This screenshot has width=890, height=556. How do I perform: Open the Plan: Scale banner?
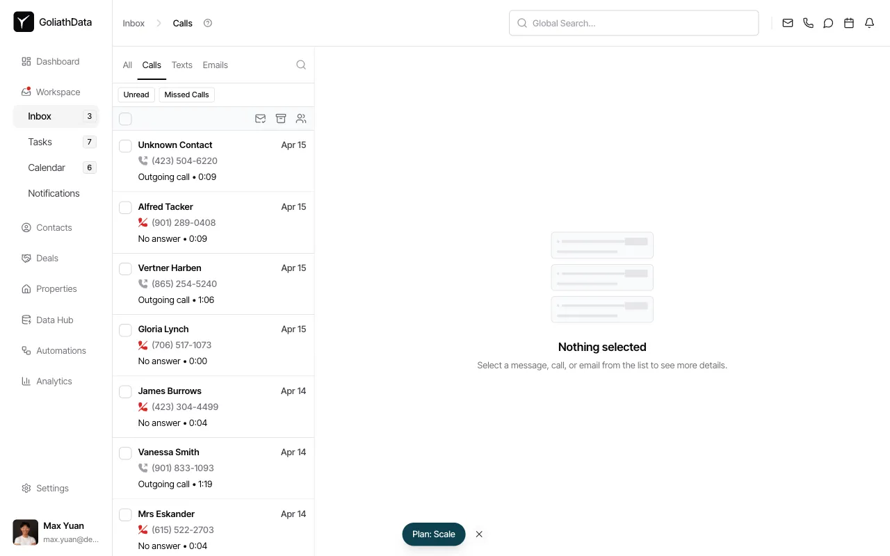point(433,534)
